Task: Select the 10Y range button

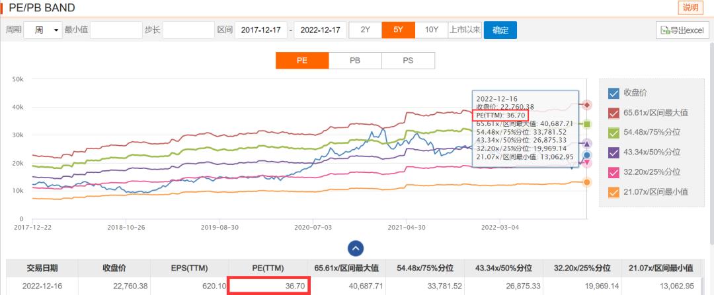Action: (x=431, y=30)
